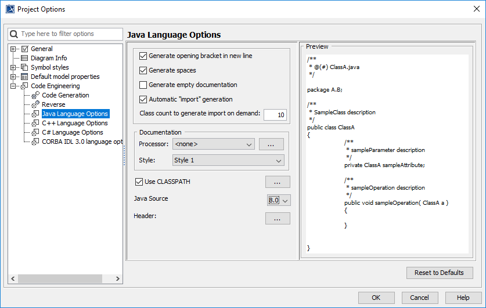The width and height of the screenshot is (486, 308).
Task: Open the documentation Processor dropdown
Action: 214,144
